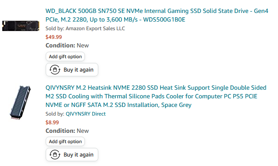Click the WDS500G1B0E model number in the title
Screen dimensions: 278x166
click(164, 19)
